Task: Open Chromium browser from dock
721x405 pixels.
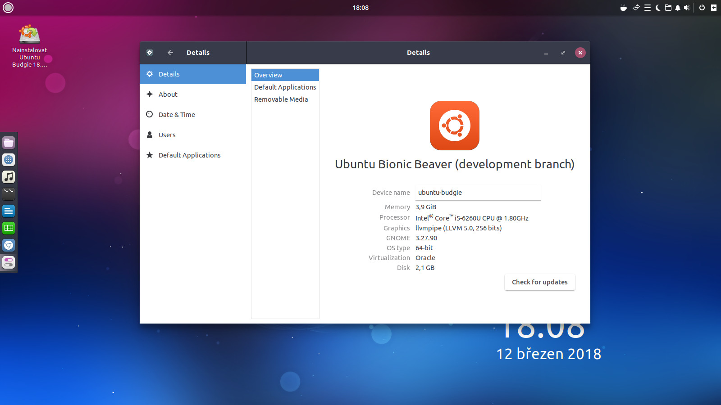Action: pos(9,245)
